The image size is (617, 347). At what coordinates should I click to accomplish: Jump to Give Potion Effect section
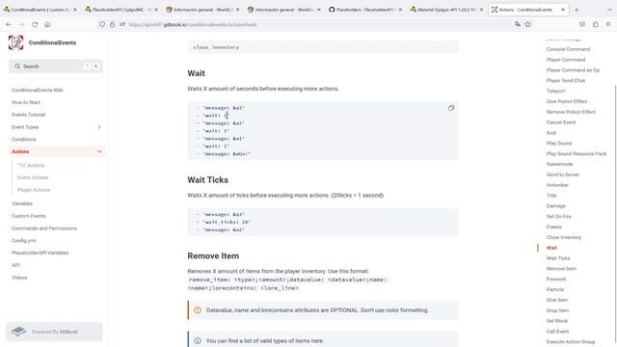pyautogui.click(x=567, y=101)
